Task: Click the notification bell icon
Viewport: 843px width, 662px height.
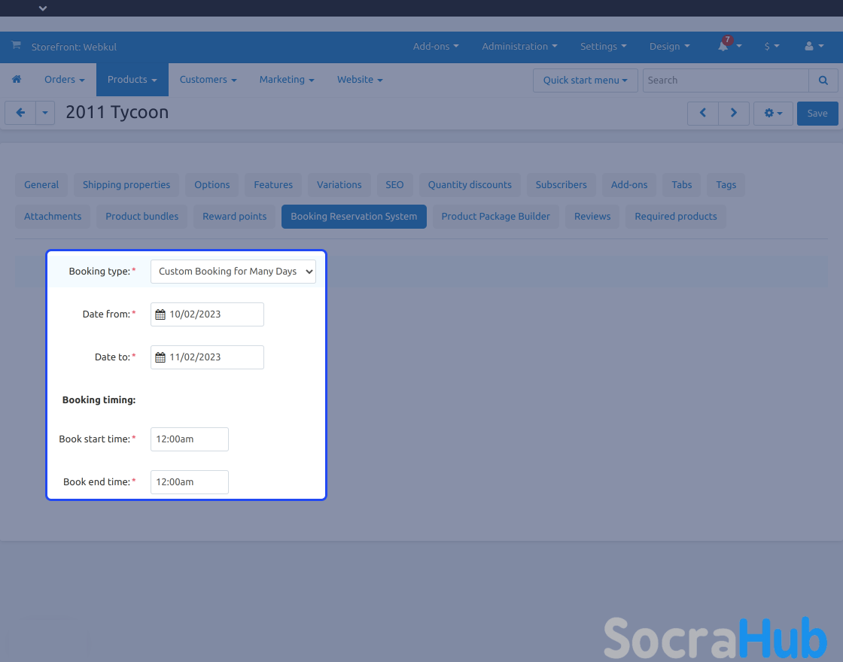Action: tap(723, 47)
